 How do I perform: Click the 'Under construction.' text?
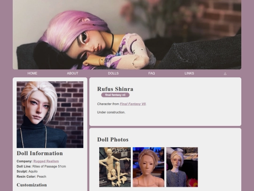111,112
